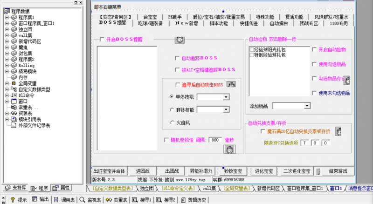Image resolution: width=373 pixels, height=204 pixels.
Task: Switch to the 快捷传送 tab
Action: click(x=249, y=23)
